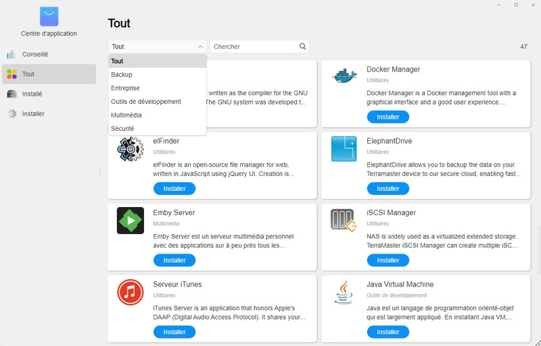Viewport: 541px width, 346px height.
Task: Open the Tout section in sidebar
Action: tap(49, 74)
